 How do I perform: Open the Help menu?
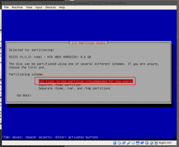[x=62, y=8]
